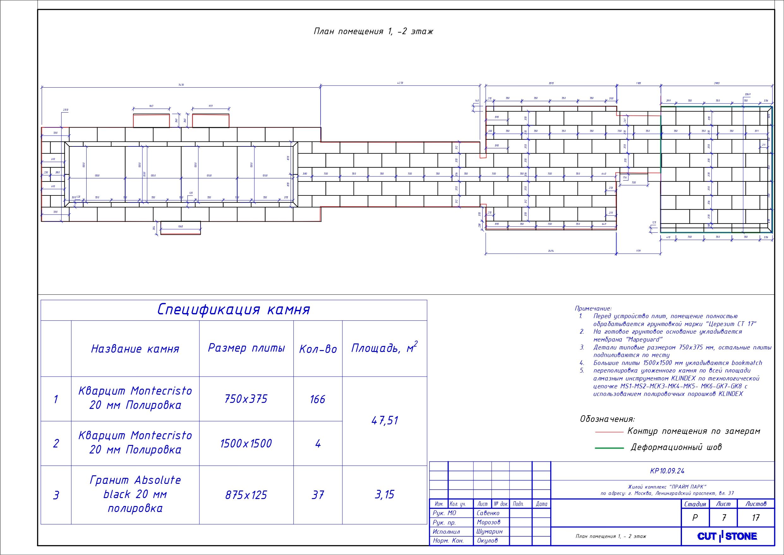Click the green legend line sample
Screen dimensions: 784x555
[609, 448]
